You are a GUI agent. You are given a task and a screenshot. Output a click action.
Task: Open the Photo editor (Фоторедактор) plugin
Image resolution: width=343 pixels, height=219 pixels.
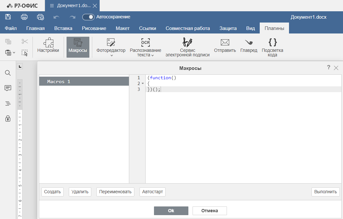pyautogui.click(x=111, y=43)
